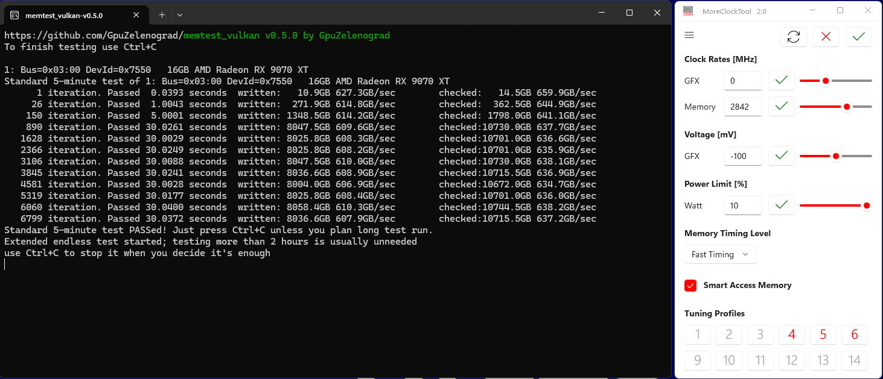883x379 pixels.
Task: Click the Memory clock slider handle
Action: [847, 107]
